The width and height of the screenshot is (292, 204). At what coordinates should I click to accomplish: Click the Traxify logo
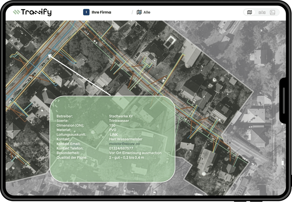click(x=32, y=12)
